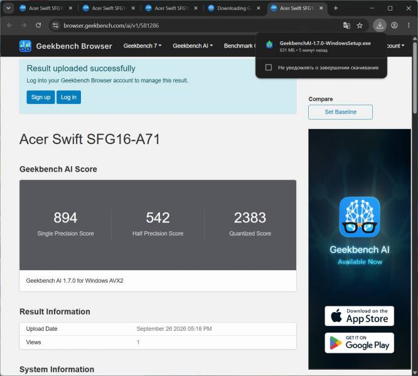Click Get it on Google Play badge
The height and width of the screenshot is (376, 418).
pyautogui.click(x=360, y=343)
